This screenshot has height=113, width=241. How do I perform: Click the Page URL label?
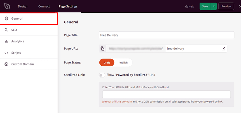tap(71, 49)
